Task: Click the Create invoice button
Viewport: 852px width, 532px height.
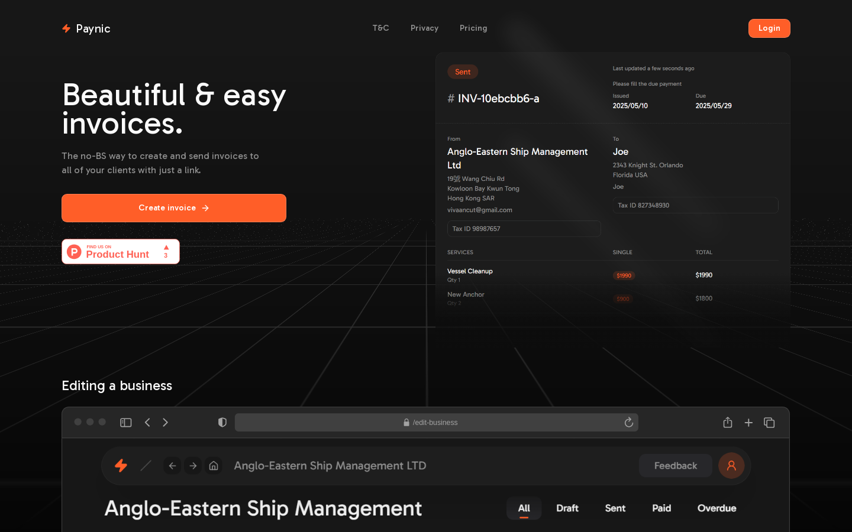Action: pos(174,208)
